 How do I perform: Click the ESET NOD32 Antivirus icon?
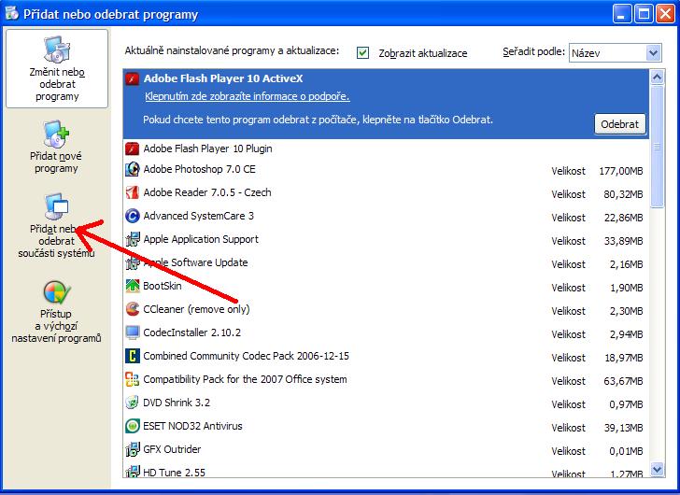pyautogui.click(x=133, y=426)
